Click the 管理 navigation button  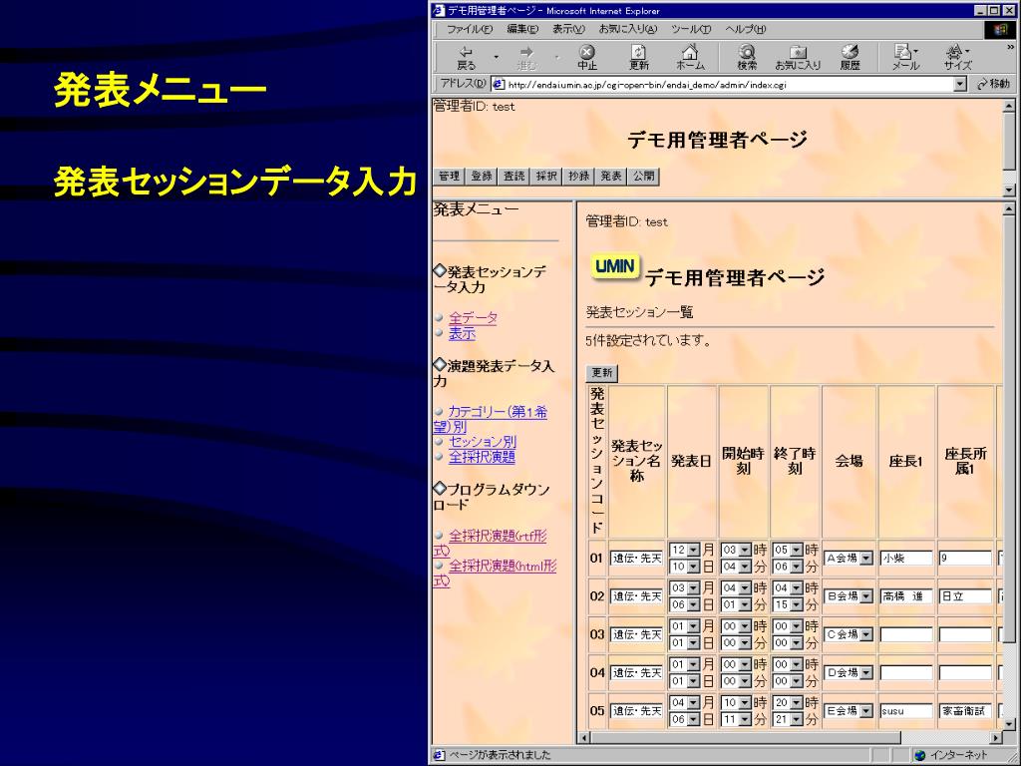[x=450, y=176]
